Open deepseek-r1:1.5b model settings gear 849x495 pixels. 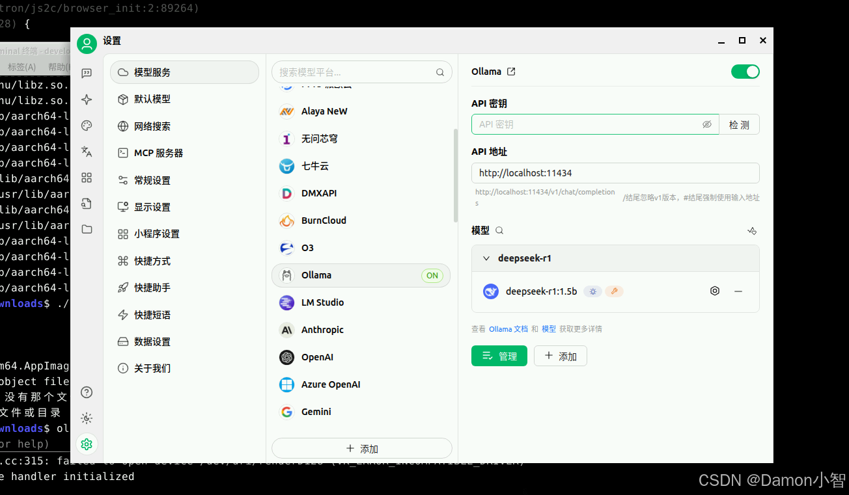pos(715,291)
